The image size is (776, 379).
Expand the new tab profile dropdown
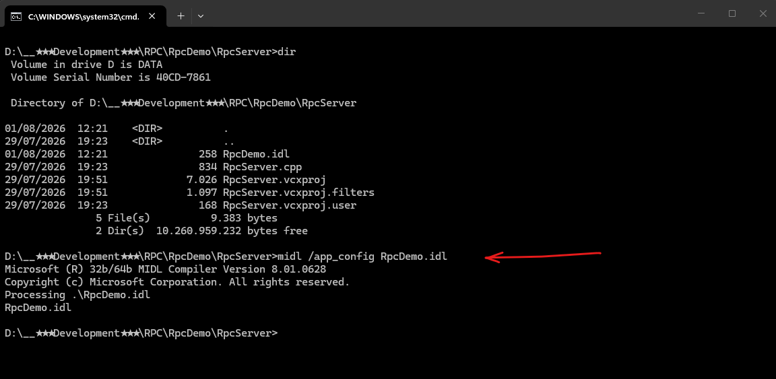click(201, 16)
